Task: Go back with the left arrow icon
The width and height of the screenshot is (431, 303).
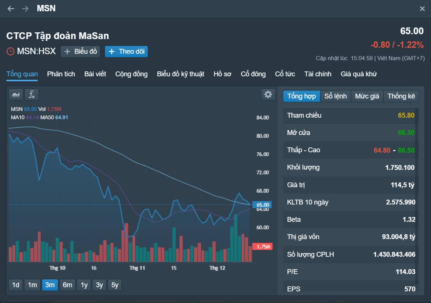Action: tap(11, 9)
